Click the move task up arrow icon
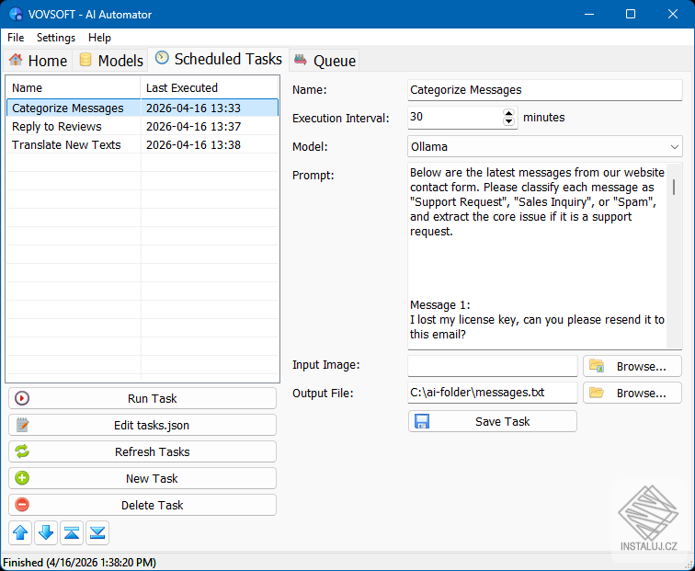 [x=20, y=532]
